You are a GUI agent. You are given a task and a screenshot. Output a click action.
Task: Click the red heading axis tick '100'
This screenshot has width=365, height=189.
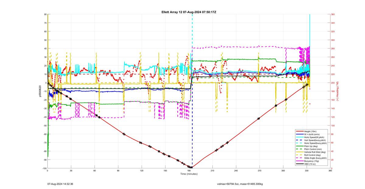[333, 125]
